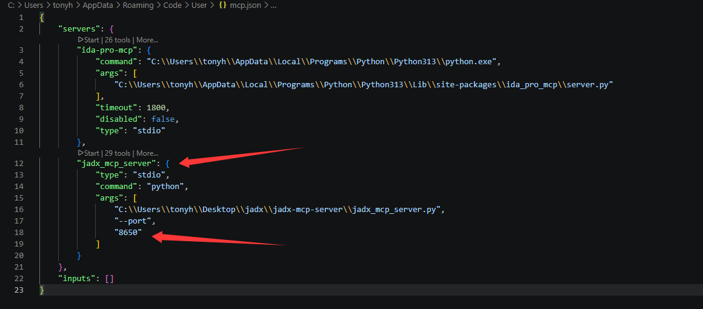
Task: Click the "command" key on line 4
Action: 116,61
